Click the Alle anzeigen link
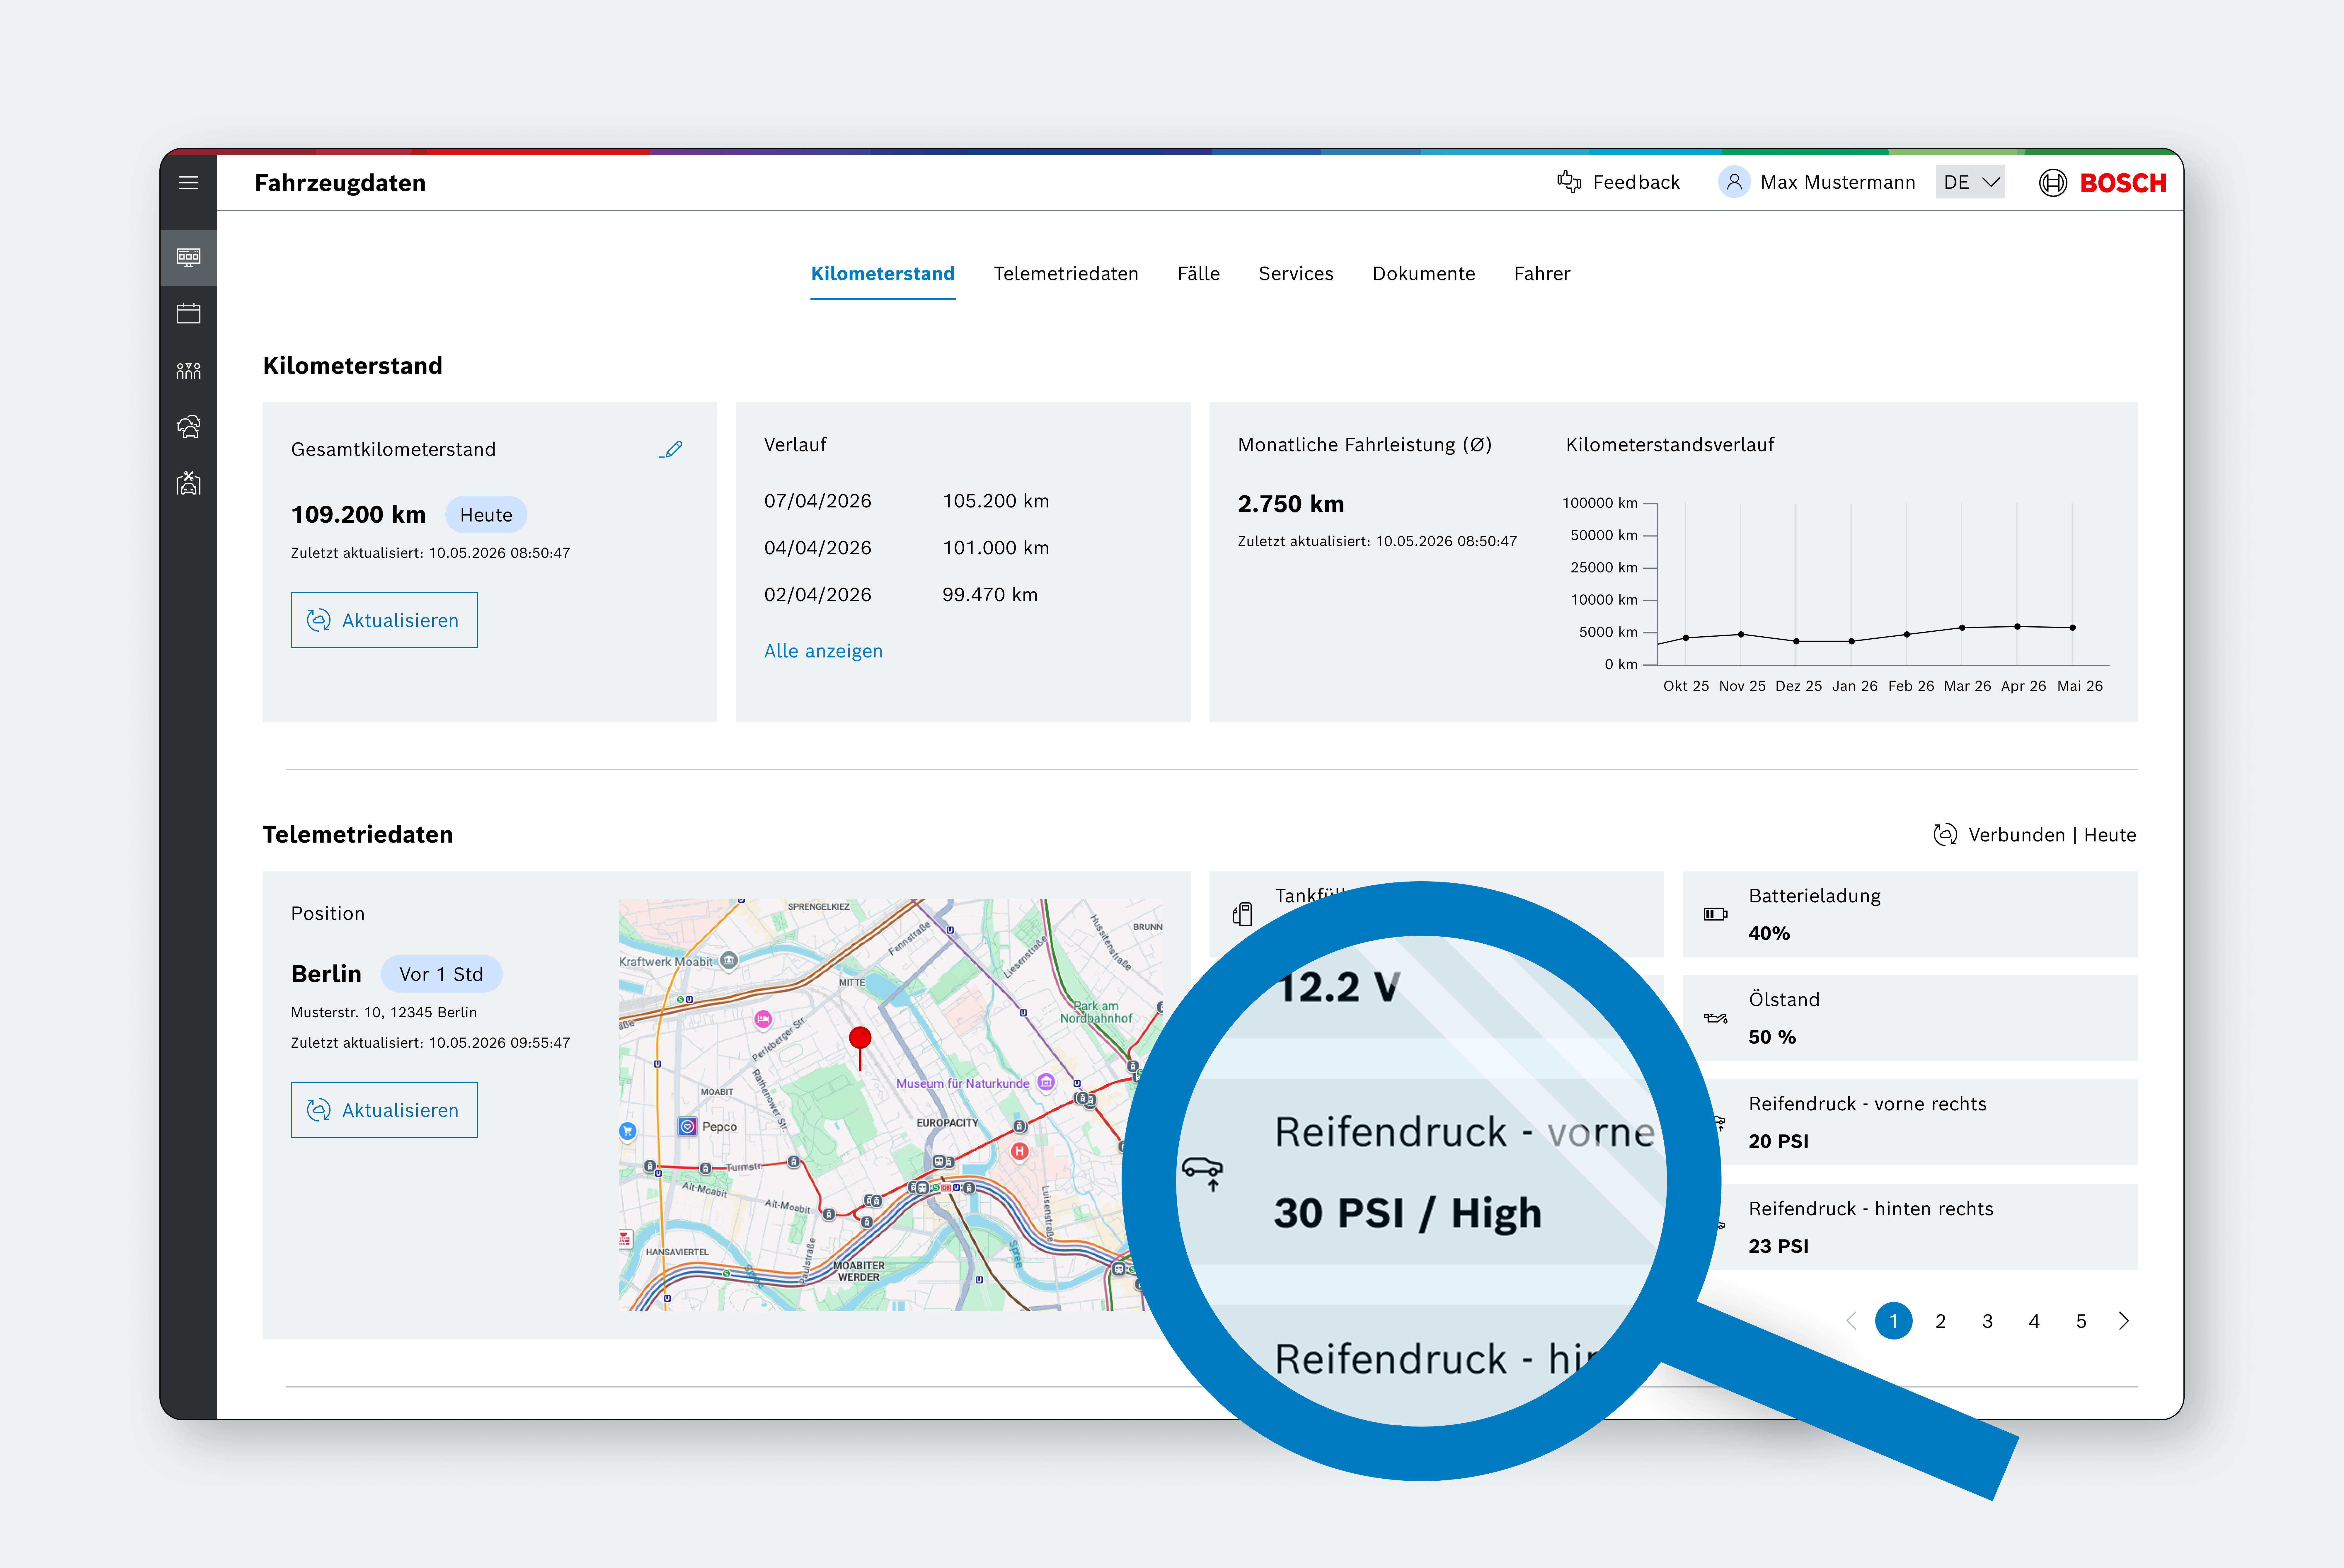This screenshot has height=1568, width=2344. click(x=823, y=651)
